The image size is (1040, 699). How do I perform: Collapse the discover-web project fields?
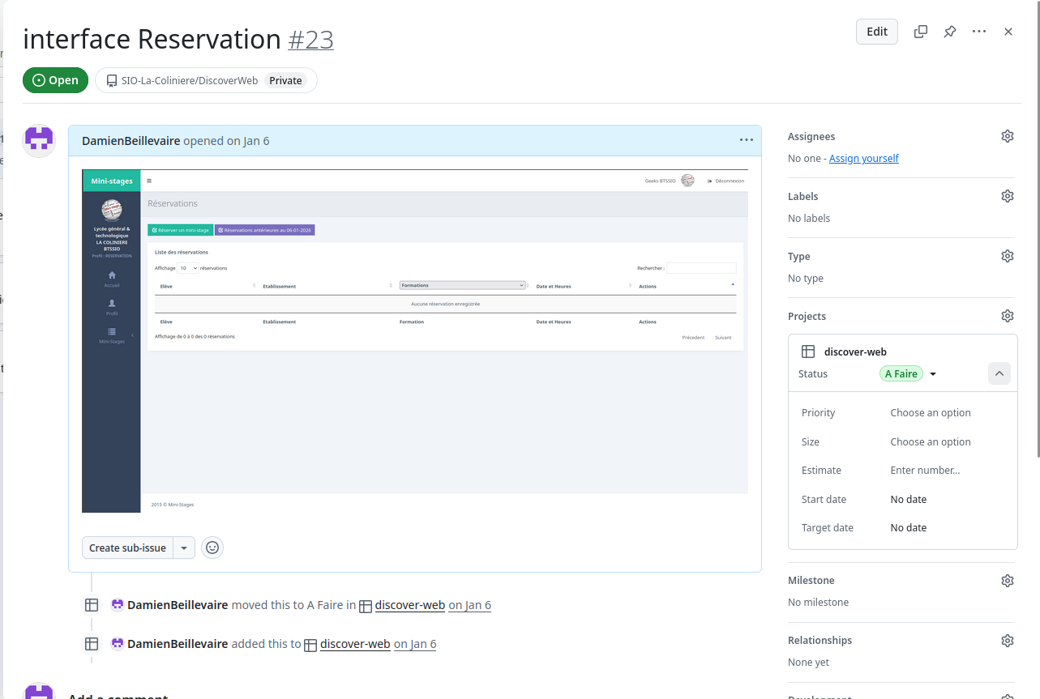click(999, 373)
